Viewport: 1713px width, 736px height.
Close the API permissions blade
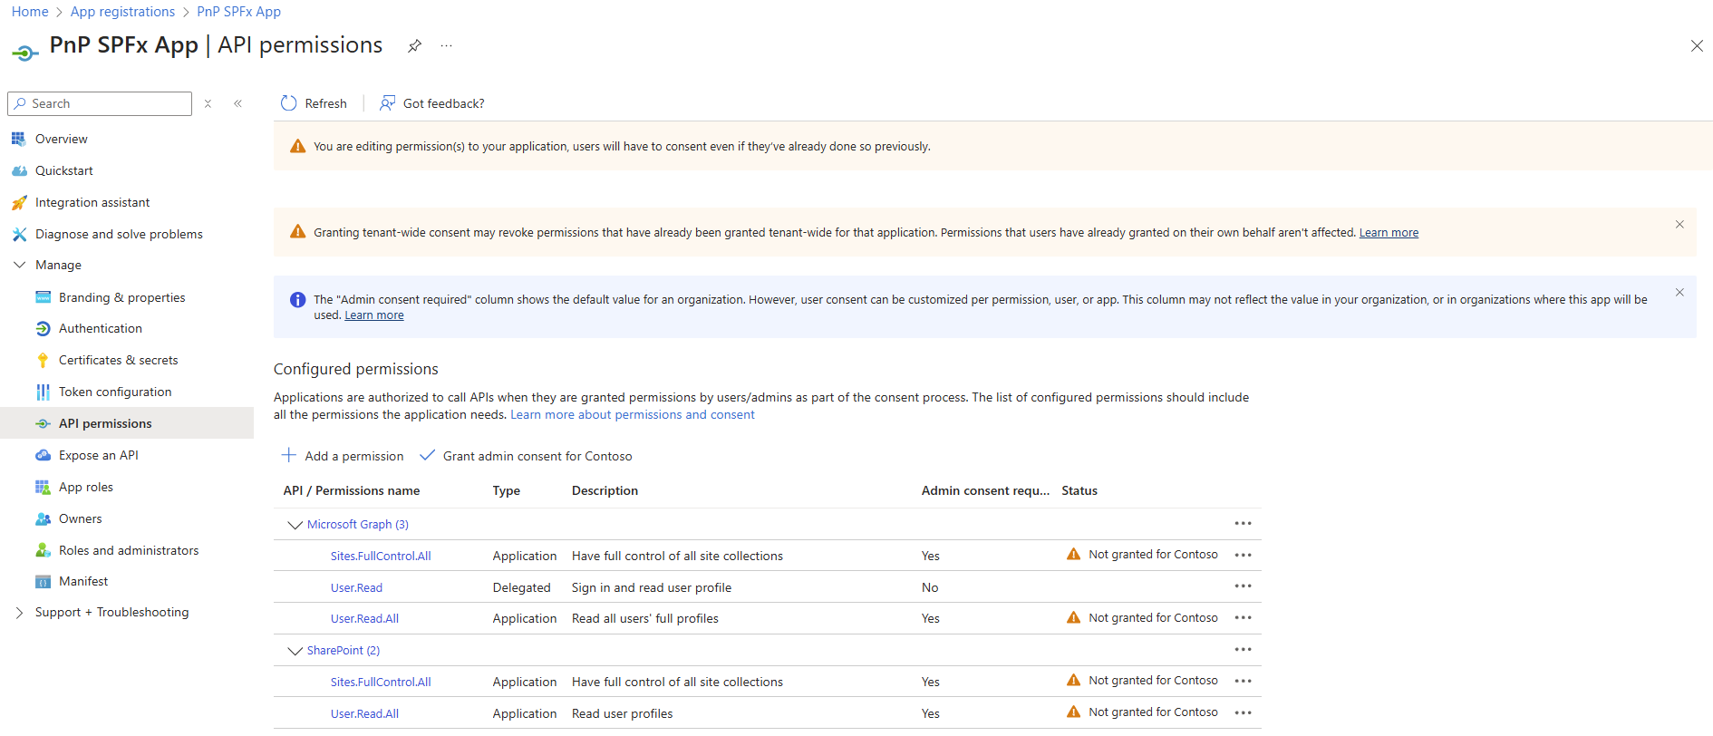point(1697,46)
